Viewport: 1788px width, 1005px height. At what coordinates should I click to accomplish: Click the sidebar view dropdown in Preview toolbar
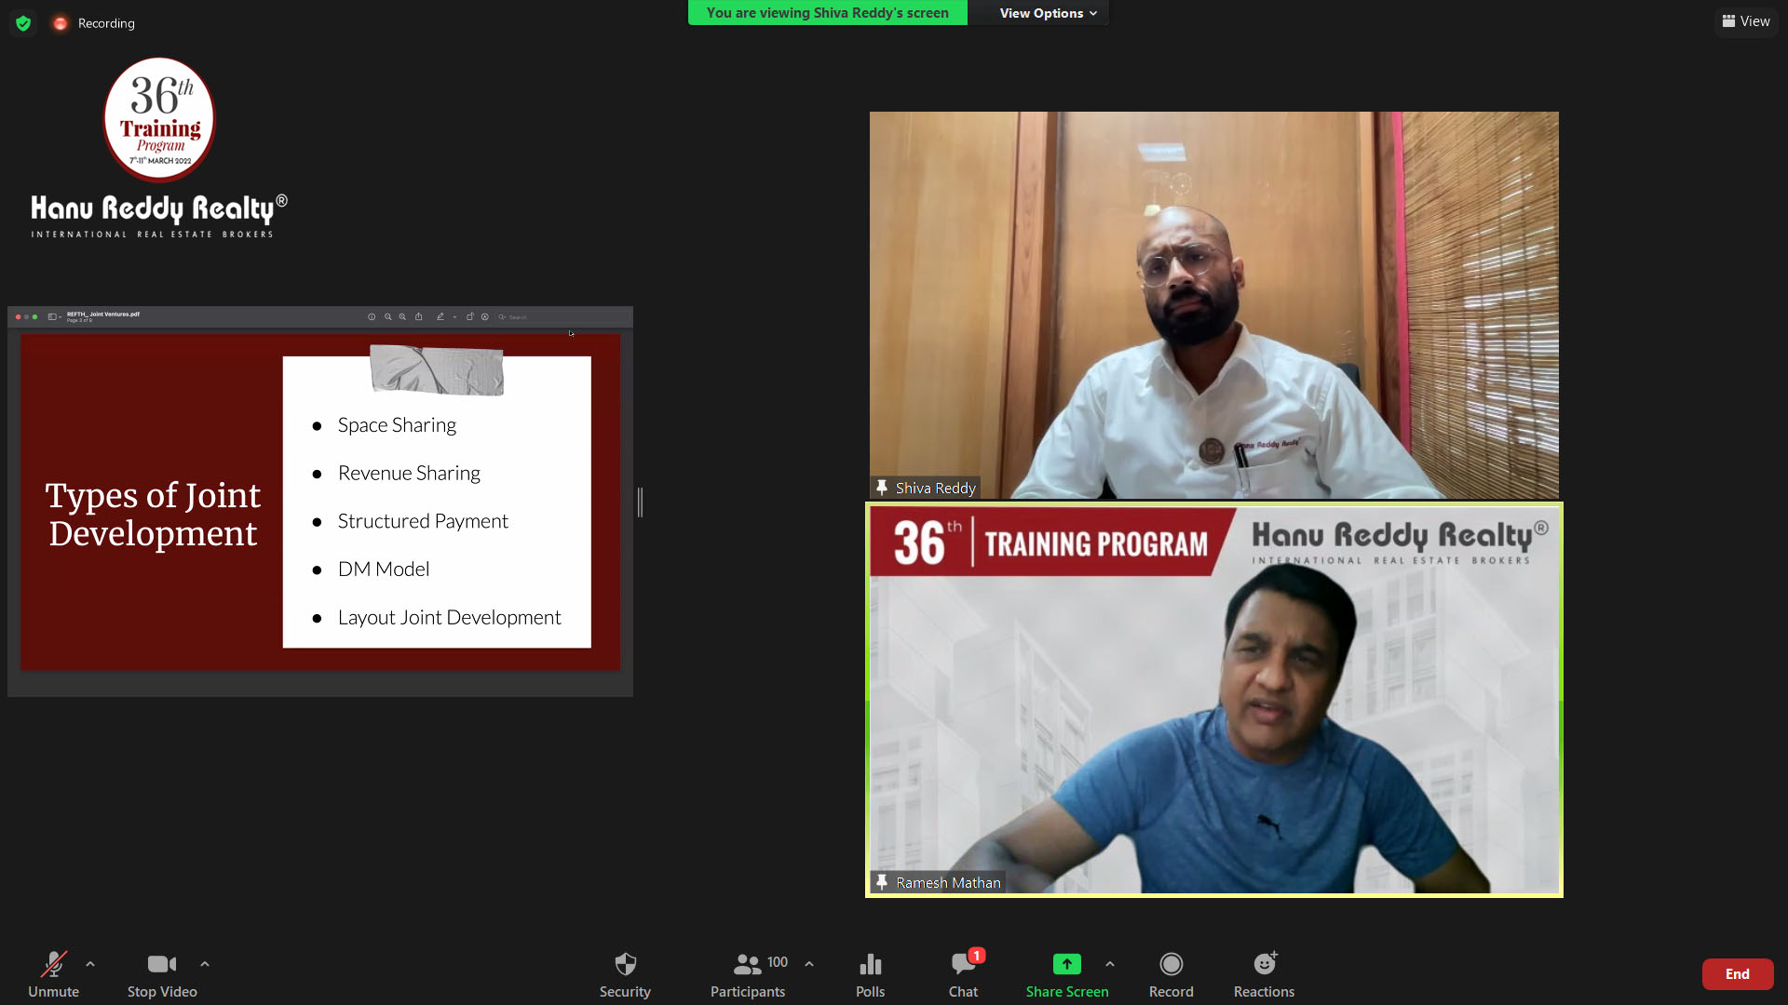pos(55,316)
